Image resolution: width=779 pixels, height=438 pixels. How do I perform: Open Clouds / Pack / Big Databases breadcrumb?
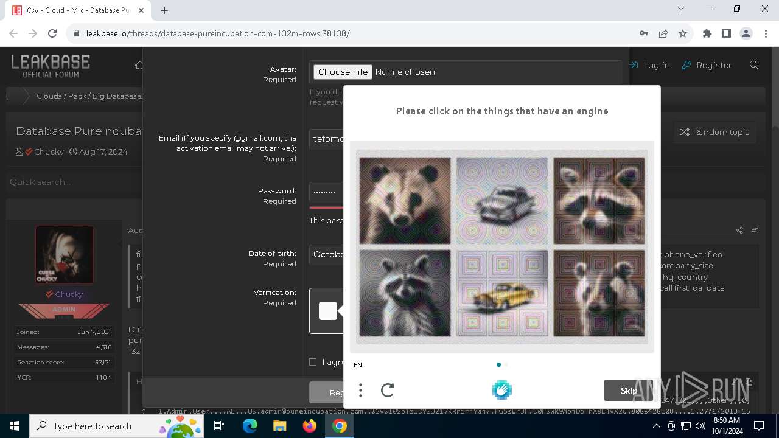point(89,96)
